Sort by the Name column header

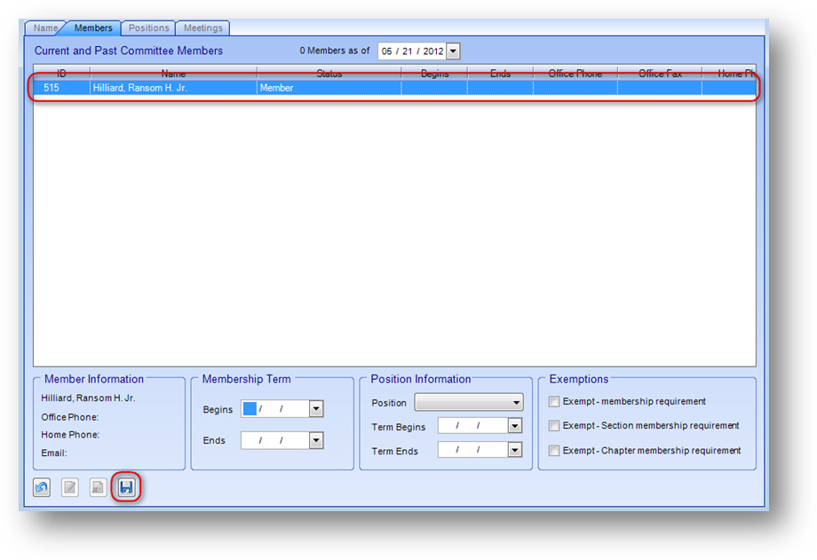pos(173,74)
